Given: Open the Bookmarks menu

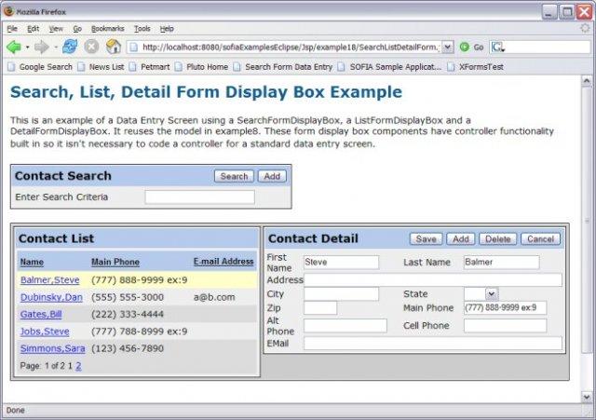Looking at the screenshot, I should coord(107,29).
